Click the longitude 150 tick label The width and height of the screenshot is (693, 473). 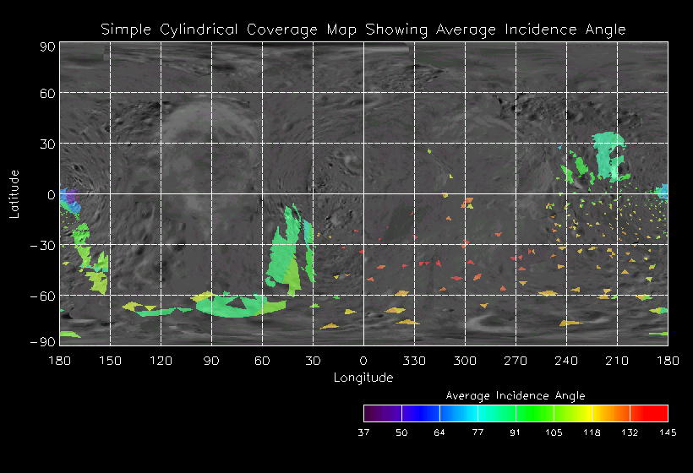pyautogui.click(x=110, y=361)
